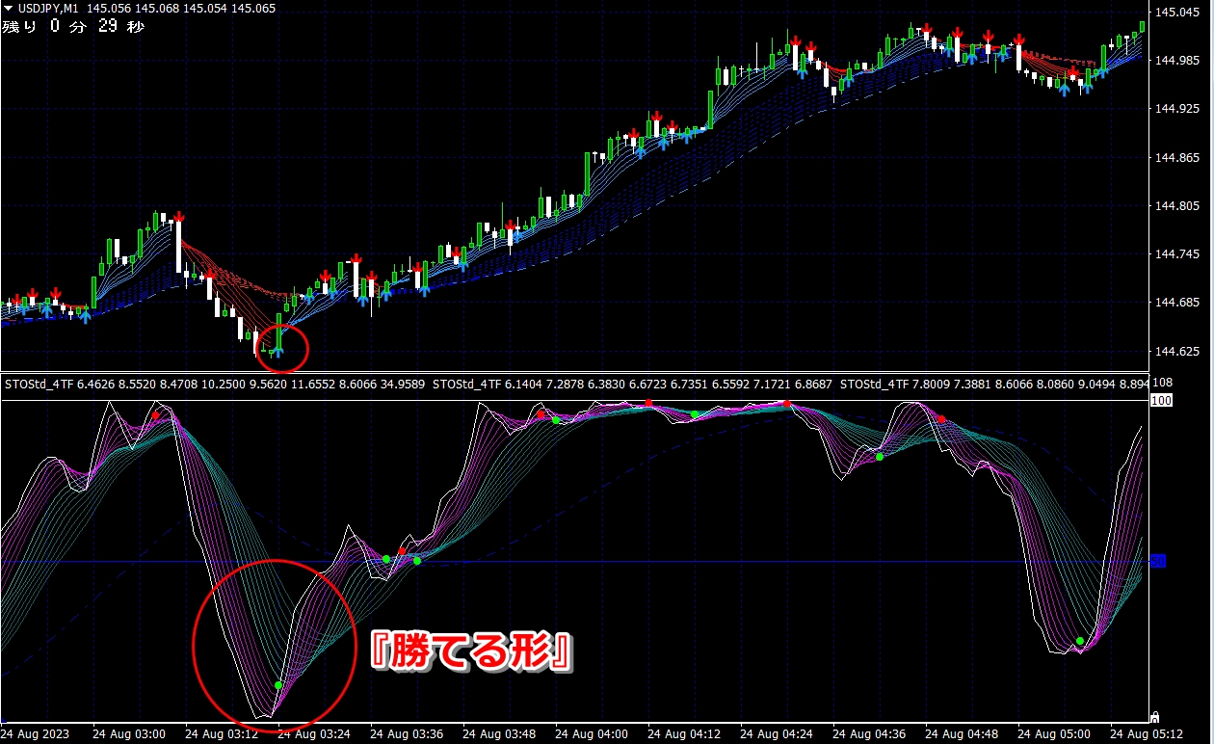The height and width of the screenshot is (744, 1214).
Task: Click the 100 level label on indicator scale
Action: [1160, 400]
